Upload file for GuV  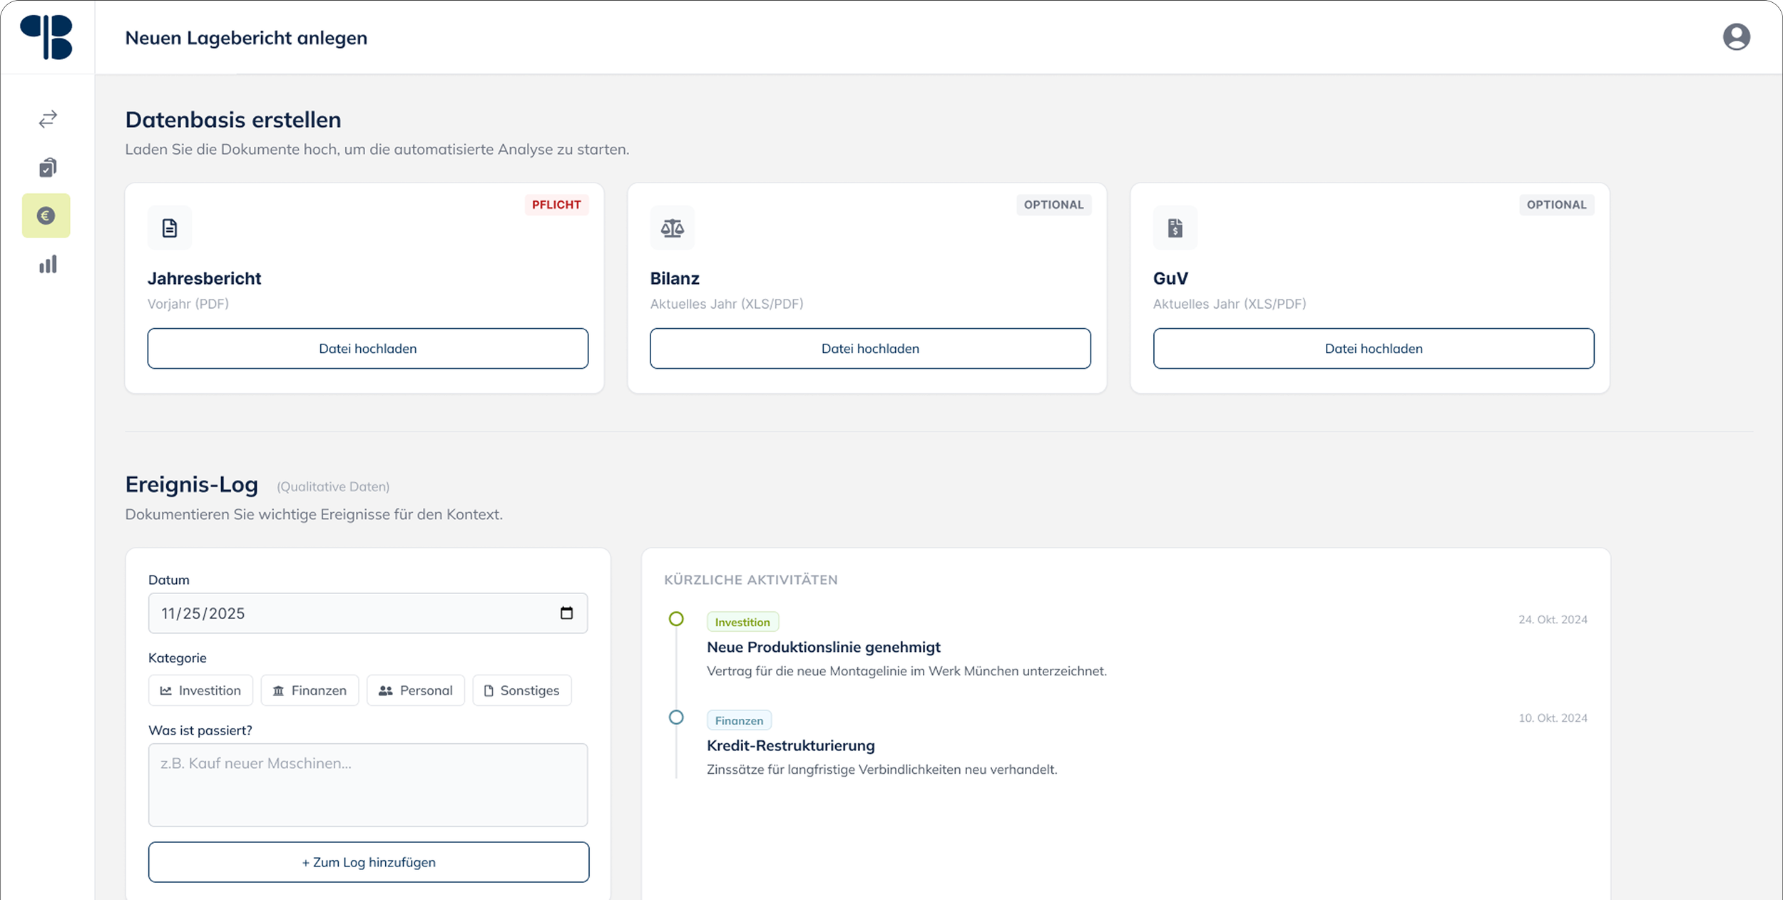[1373, 349]
